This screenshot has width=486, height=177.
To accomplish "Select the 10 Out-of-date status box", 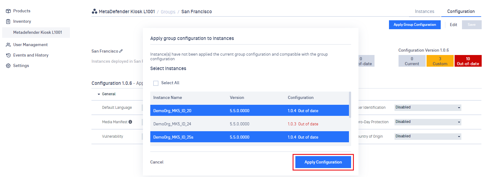I will [468, 61].
